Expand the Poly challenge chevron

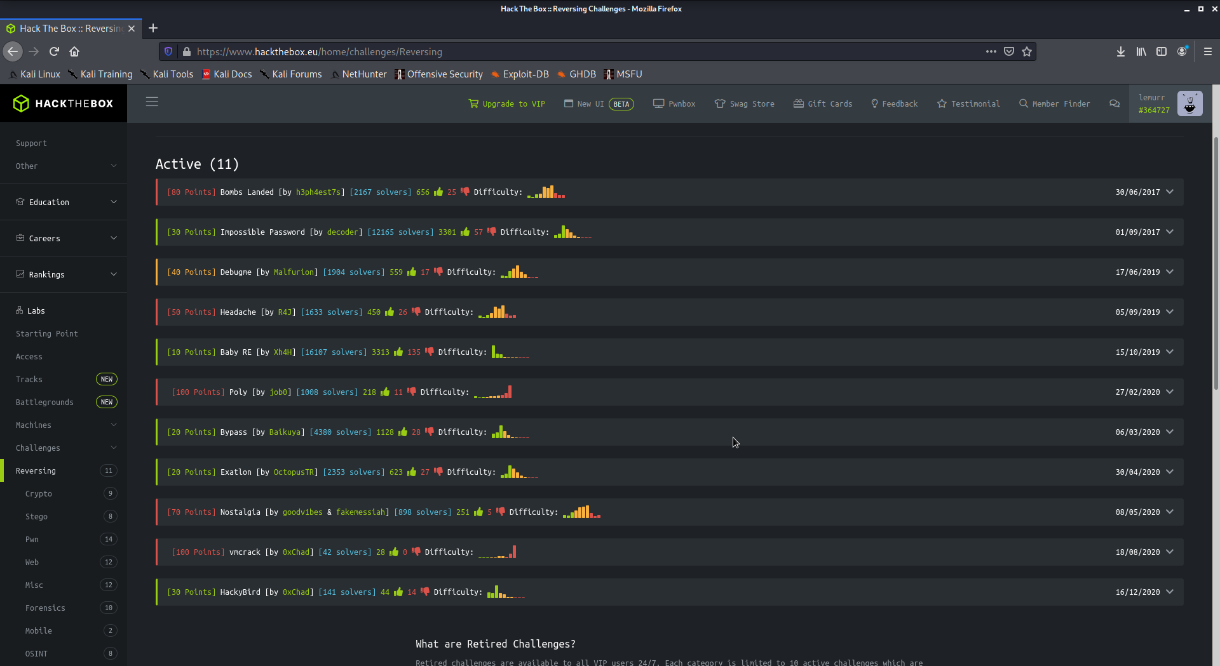point(1170,392)
